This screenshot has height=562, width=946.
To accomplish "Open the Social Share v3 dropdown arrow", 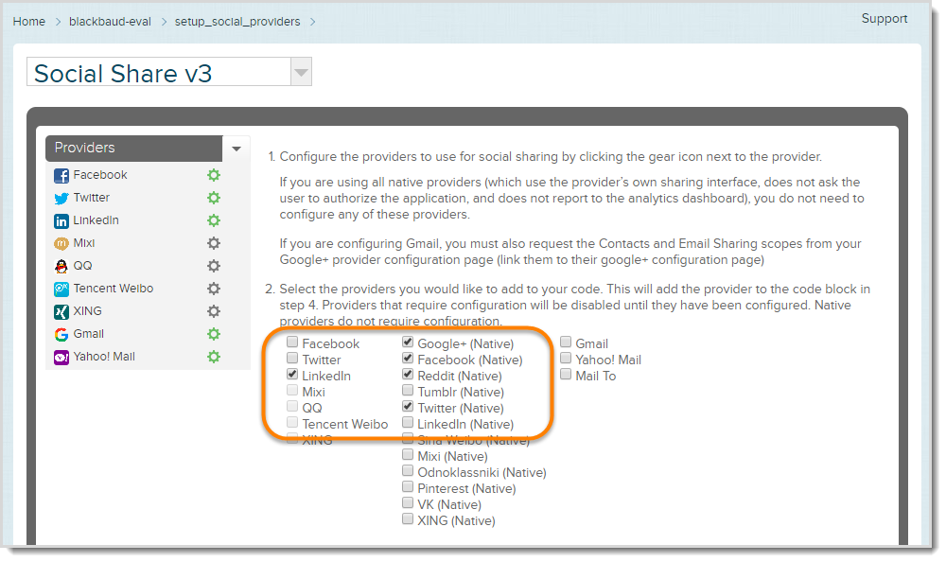I will coord(301,73).
